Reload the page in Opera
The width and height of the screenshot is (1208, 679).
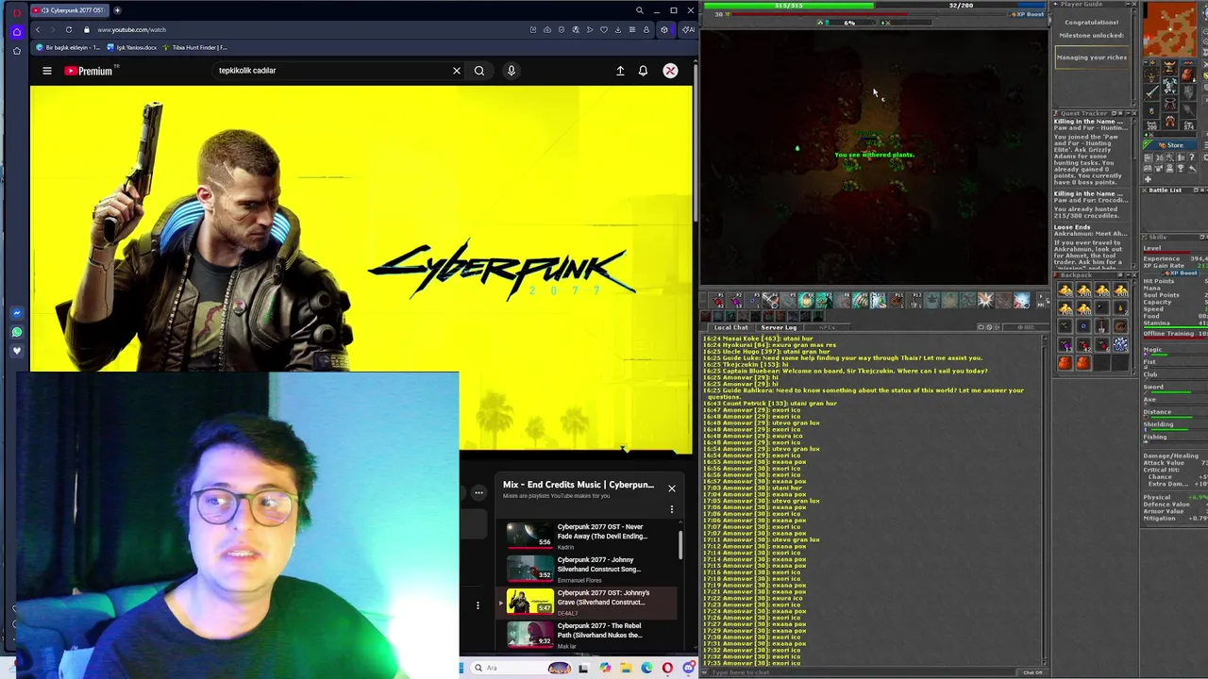(x=69, y=29)
